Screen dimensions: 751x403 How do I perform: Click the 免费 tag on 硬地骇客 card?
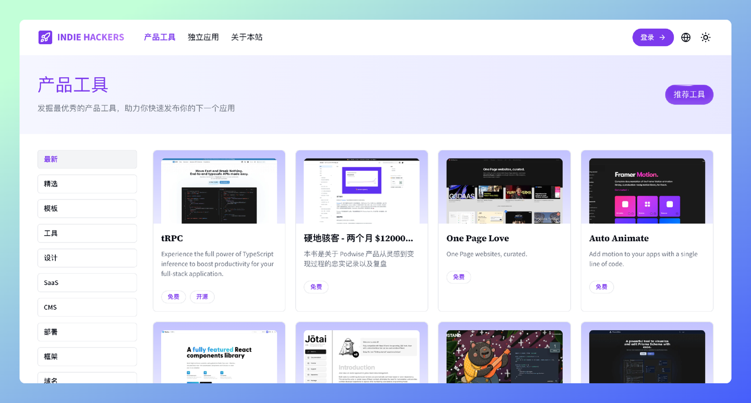[316, 287]
